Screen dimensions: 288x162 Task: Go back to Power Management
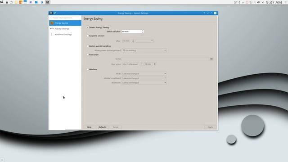pyautogui.click(x=61, y=18)
